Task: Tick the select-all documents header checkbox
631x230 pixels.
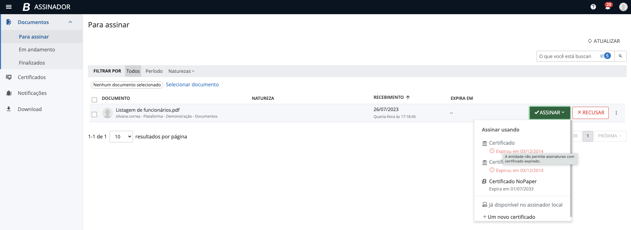Action: pyautogui.click(x=94, y=100)
